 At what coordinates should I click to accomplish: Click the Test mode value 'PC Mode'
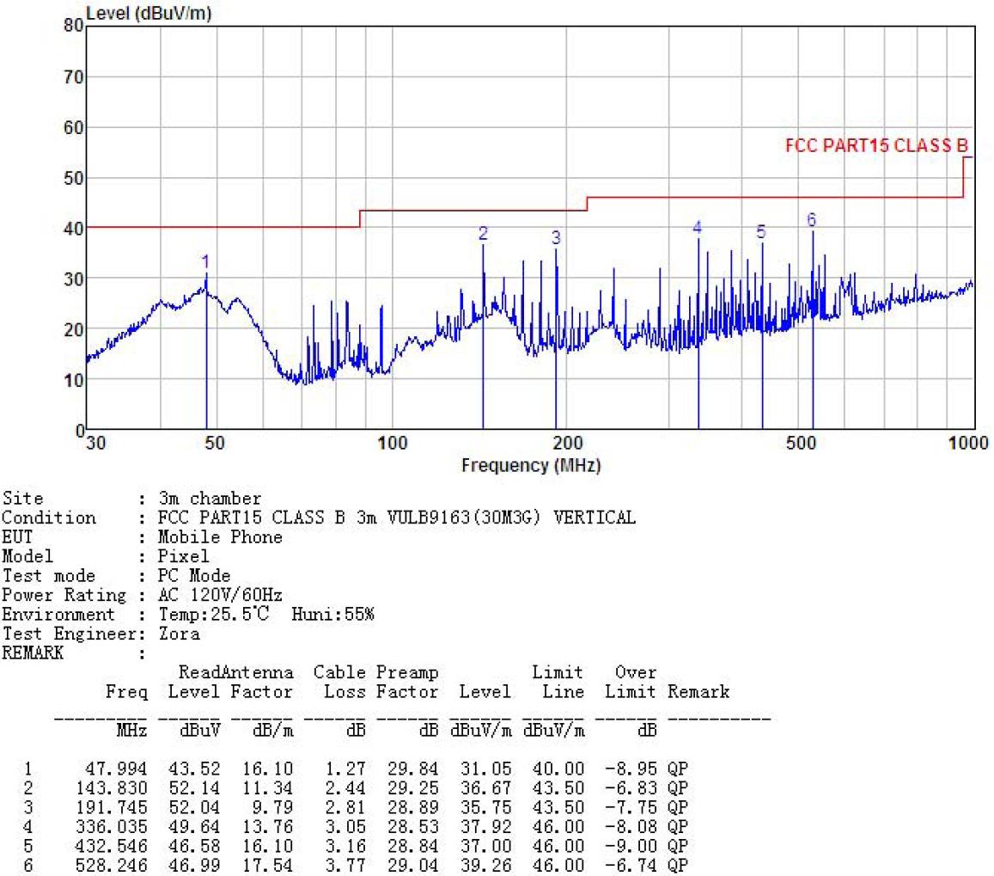pos(194,575)
